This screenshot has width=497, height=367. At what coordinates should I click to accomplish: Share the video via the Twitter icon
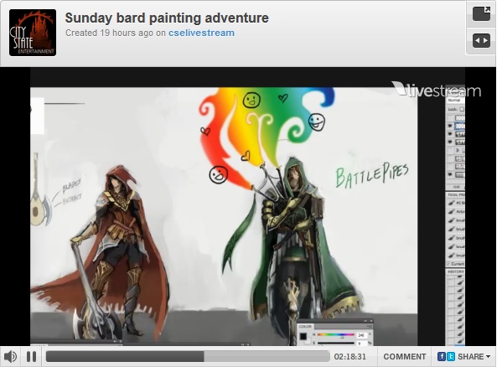(x=451, y=357)
